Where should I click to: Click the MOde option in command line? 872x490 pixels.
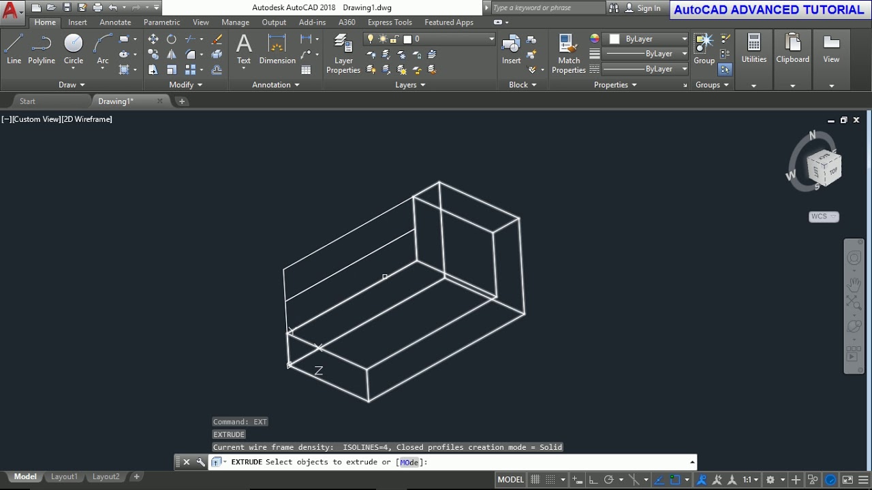coord(409,462)
